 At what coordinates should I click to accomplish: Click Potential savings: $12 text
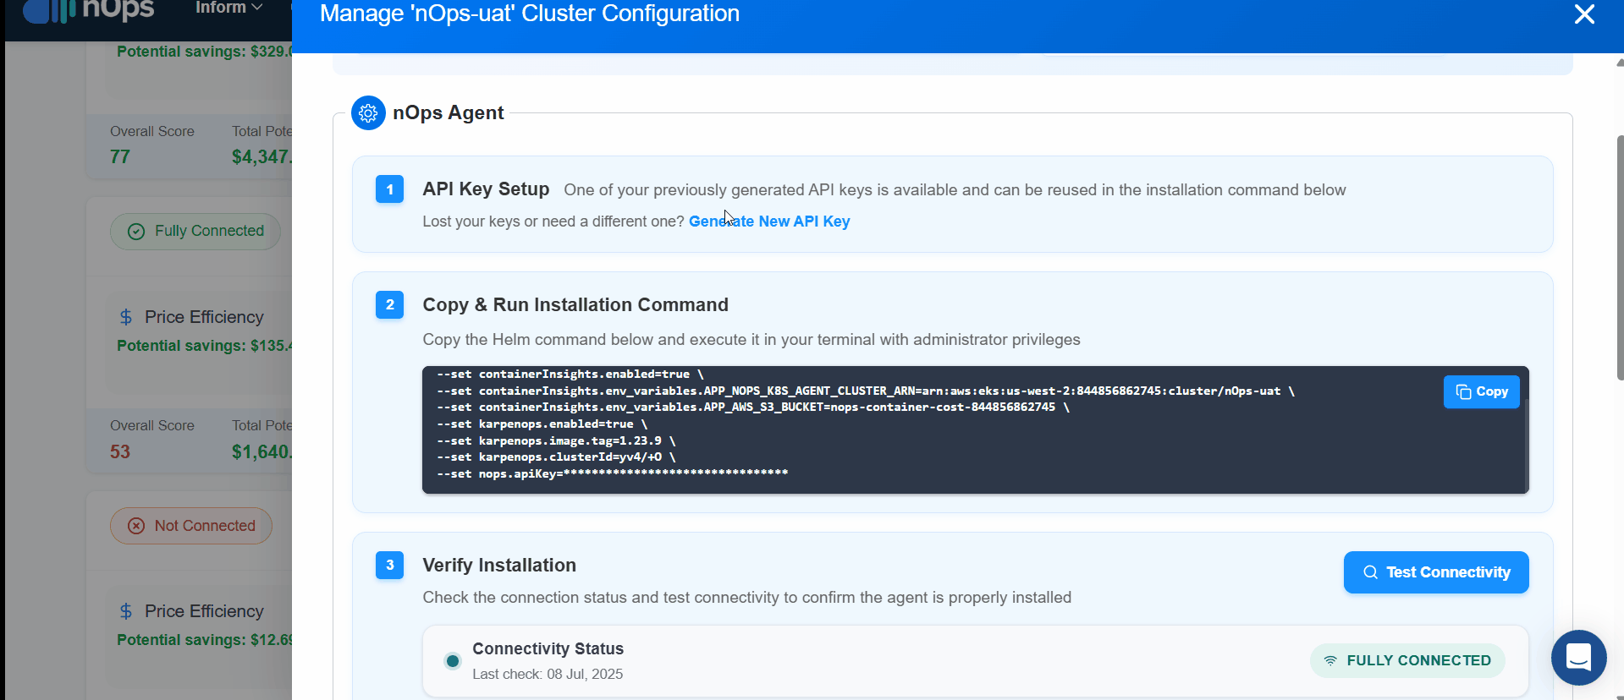pos(204,640)
